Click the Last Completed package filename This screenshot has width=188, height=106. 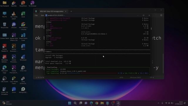[73, 71]
